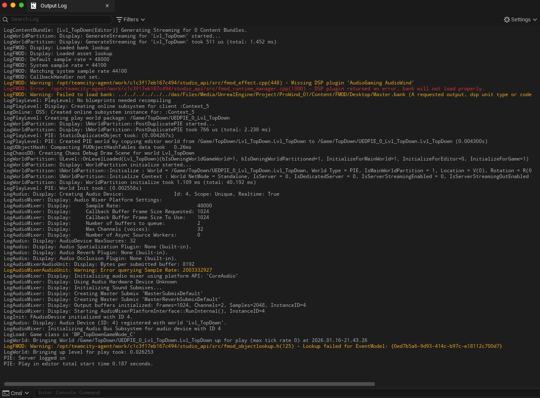Expand the Cmd console mode chevron
This screenshot has height=398, width=540.
[27, 393]
